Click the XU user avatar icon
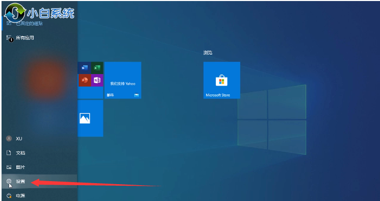 9,139
